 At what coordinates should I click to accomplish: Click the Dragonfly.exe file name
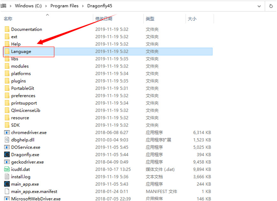[25, 155]
